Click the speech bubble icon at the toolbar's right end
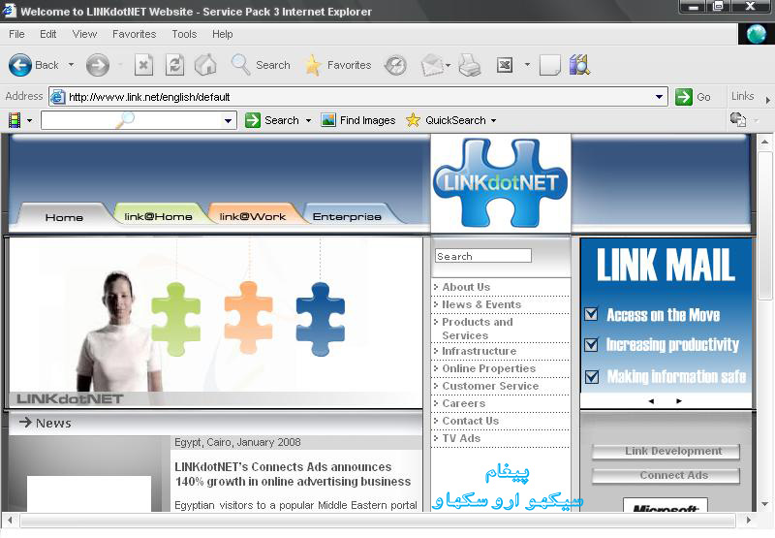This screenshot has width=775, height=538. 738,119
